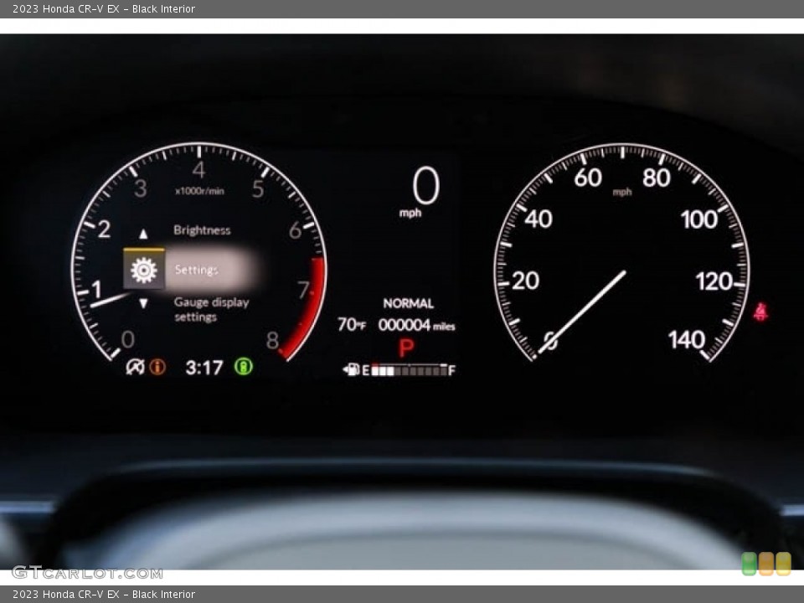Image resolution: width=804 pixels, height=603 pixels.
Task: Select the Settings gear icon
Action: [x=143, y=270]
